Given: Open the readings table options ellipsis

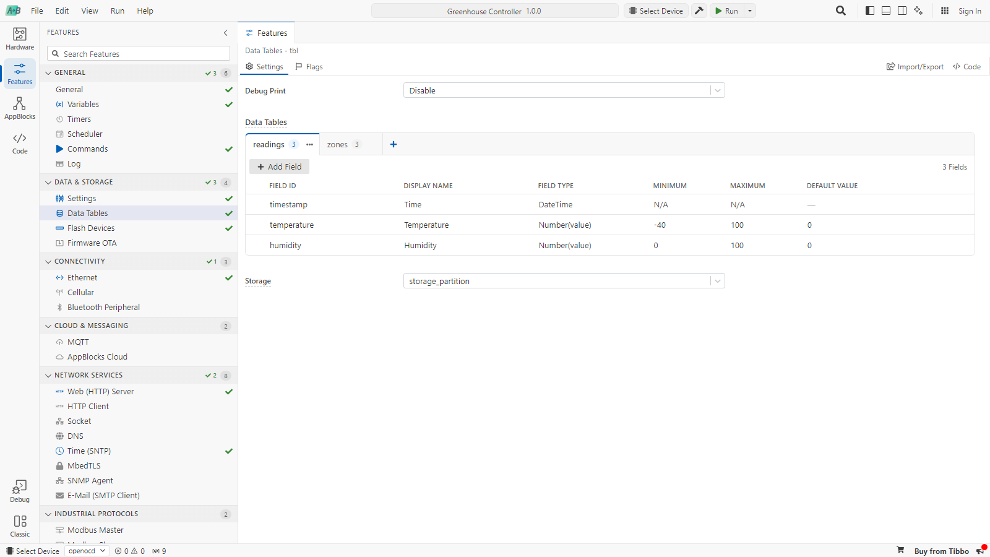Looking at the screenshot, I should coord(309,144).
